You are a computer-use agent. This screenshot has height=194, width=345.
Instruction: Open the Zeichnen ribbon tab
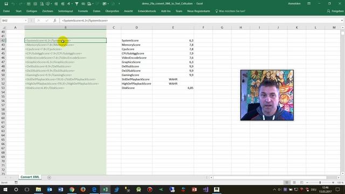tap(47, 11)
